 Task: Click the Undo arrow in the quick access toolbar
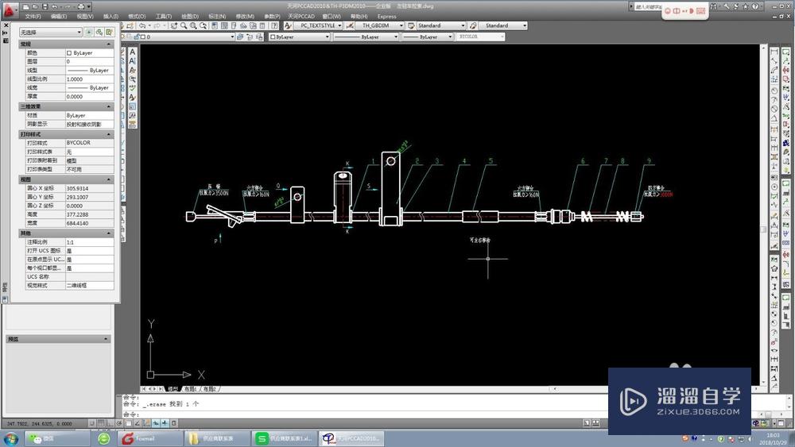coord(55,7)
